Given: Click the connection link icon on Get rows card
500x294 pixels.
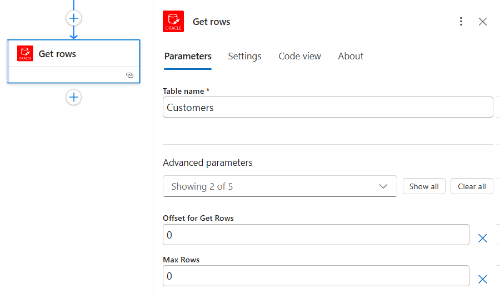Looking at the screenshot, I should click(129, 75).
